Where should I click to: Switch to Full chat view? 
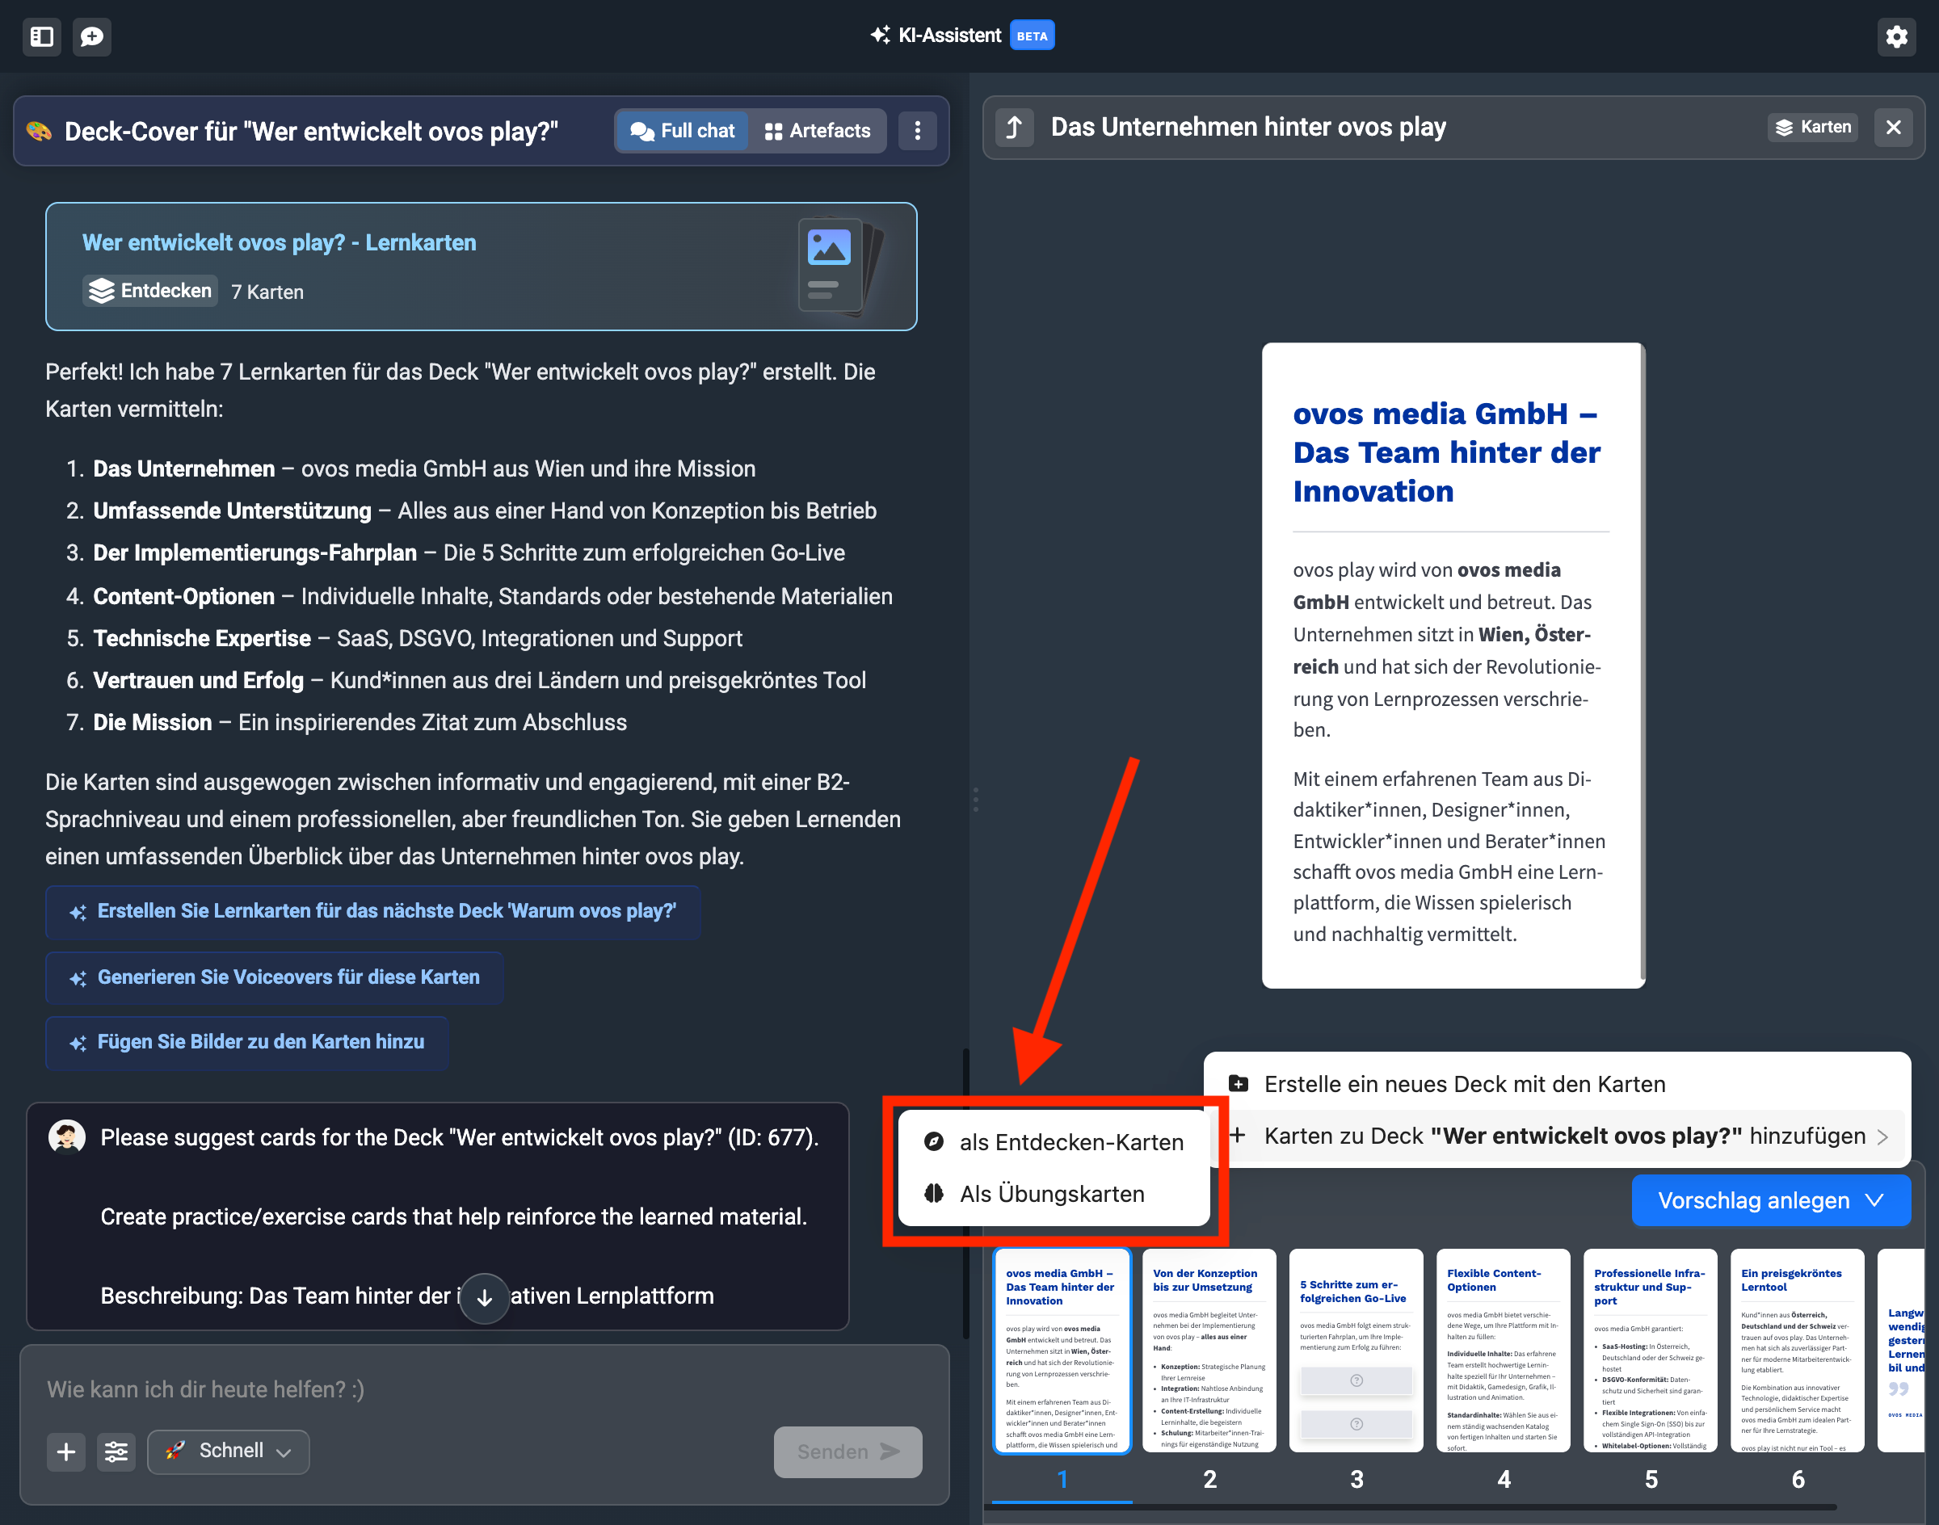[x=683, y=130]
